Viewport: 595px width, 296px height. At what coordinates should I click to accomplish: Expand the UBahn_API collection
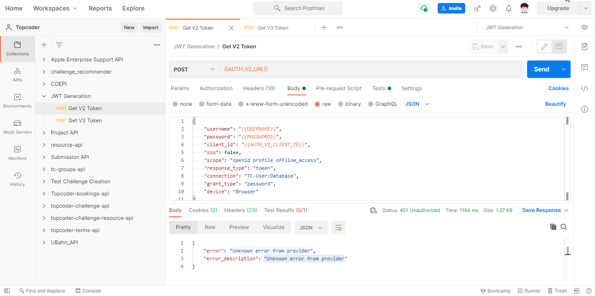(x=44, y=242)
